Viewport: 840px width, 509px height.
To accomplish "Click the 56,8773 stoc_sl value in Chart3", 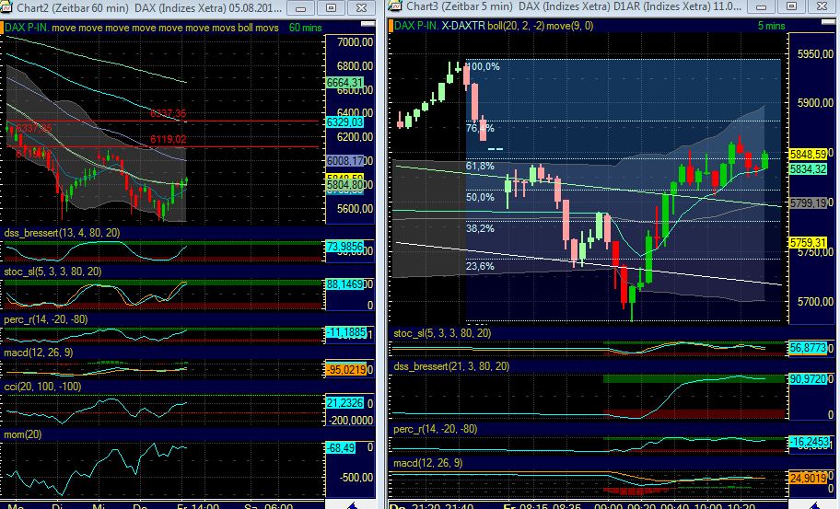I will click(x=808, y=348).
